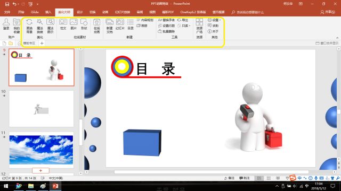The height and width of the screenshot is (191, 341).
Task: Open the 范文 template samples icon
Action: pos(63,24)
